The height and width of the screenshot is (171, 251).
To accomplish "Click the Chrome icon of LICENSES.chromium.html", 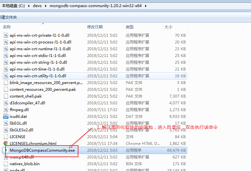I will click(6, 143).
